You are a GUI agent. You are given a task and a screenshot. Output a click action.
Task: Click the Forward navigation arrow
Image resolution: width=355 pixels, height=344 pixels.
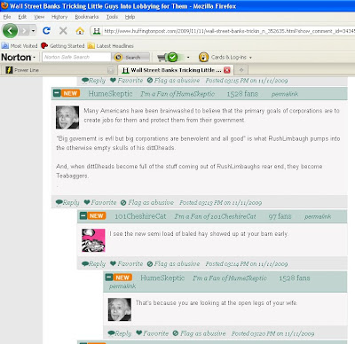click(24, 31)
